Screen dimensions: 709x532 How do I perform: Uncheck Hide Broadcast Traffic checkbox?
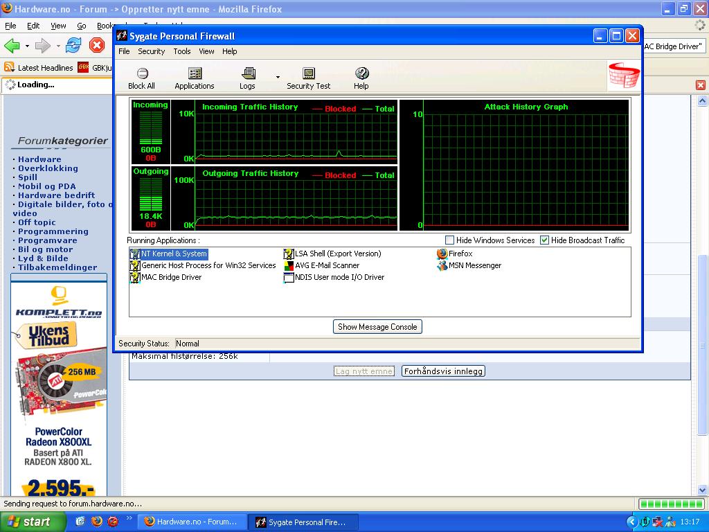(x=545, y=240)
